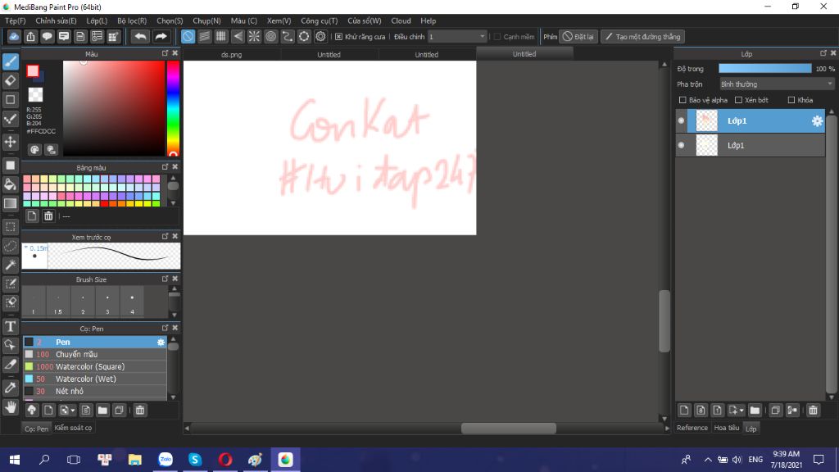Select the Bucket fill tool
Screen dimensions: 839x472
[x=10, y=184]
